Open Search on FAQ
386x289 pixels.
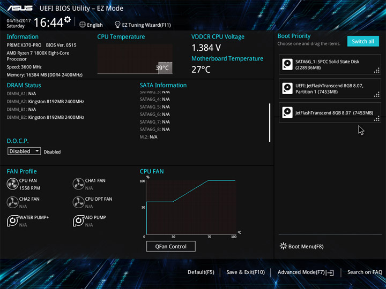click(x=365, y=272)
